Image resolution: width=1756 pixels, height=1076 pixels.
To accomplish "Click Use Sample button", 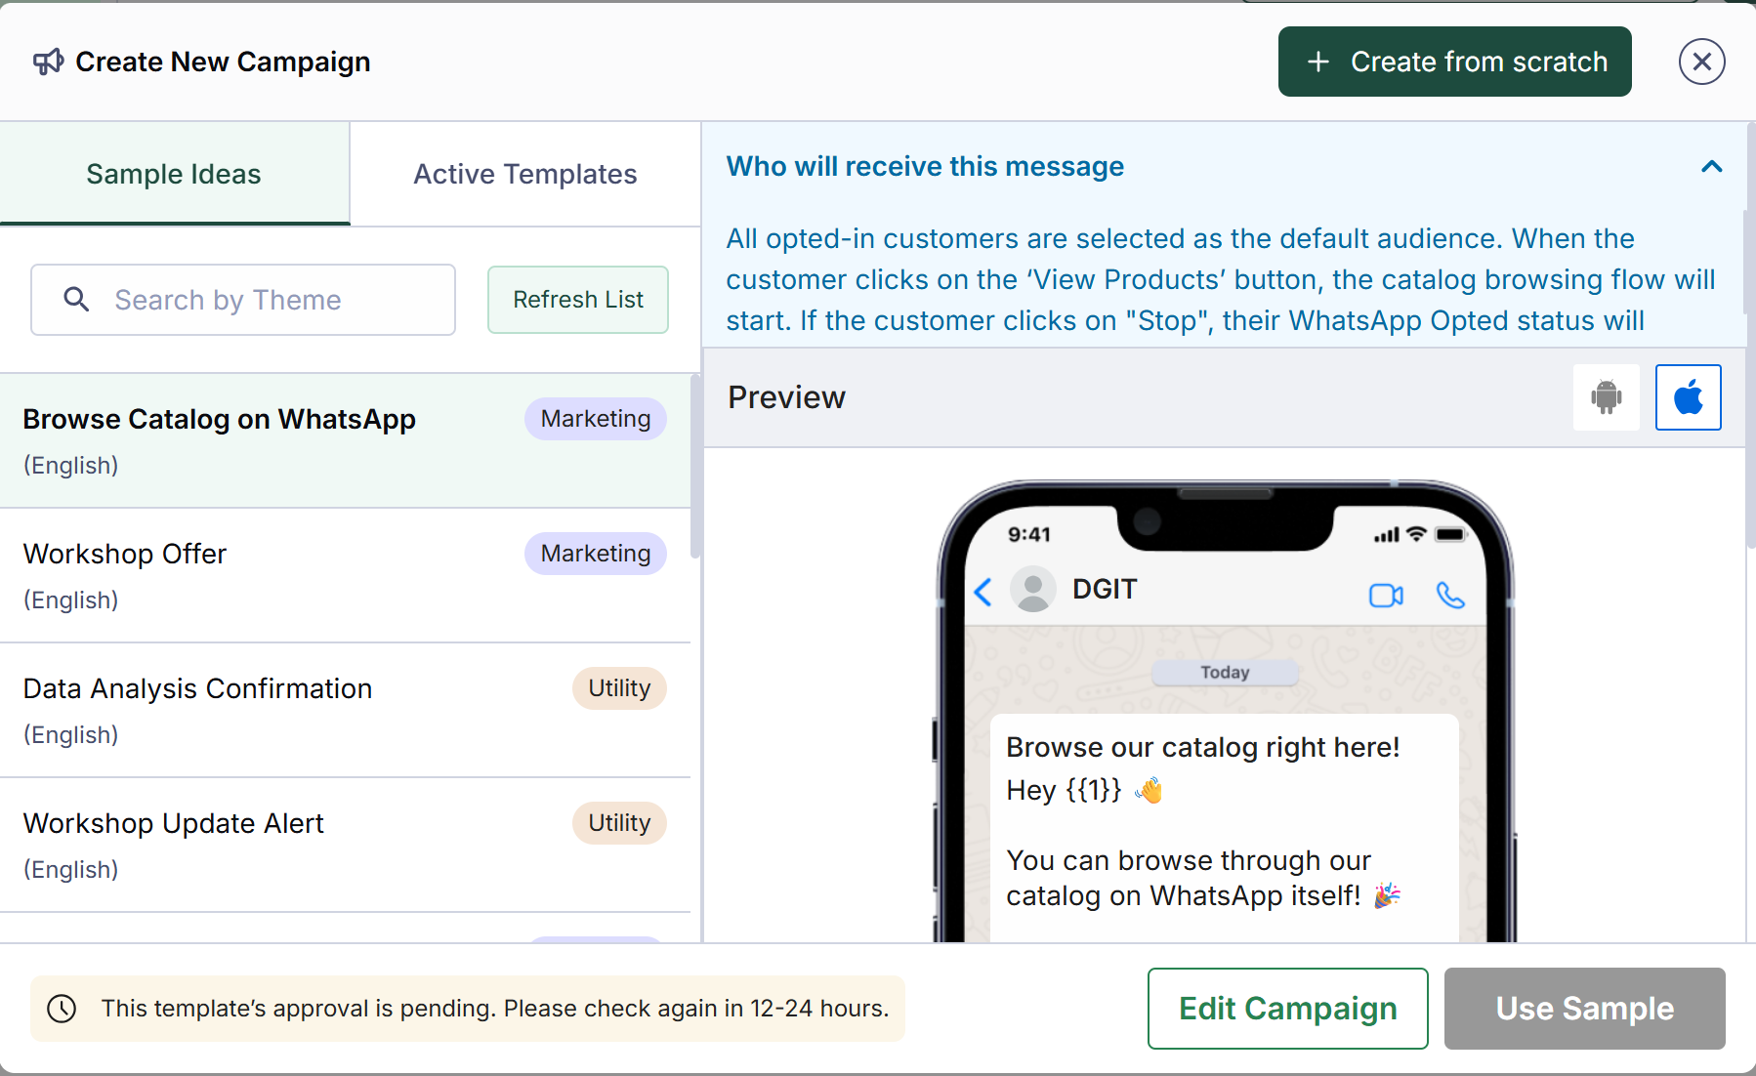I will click(1584, 1009).
